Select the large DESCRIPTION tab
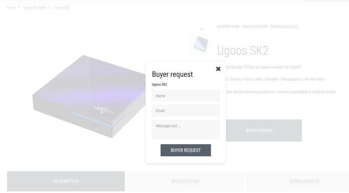The width and height of the screenshot is (349, 193). tap(66, 181)
